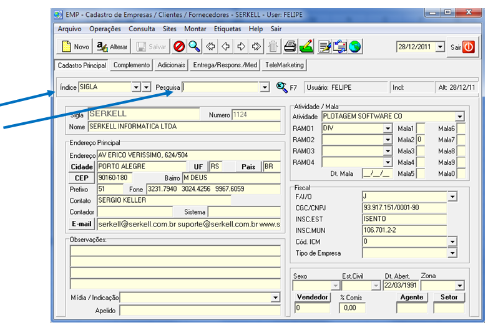
Task: Click the CEP button
Action: (82, 178)
